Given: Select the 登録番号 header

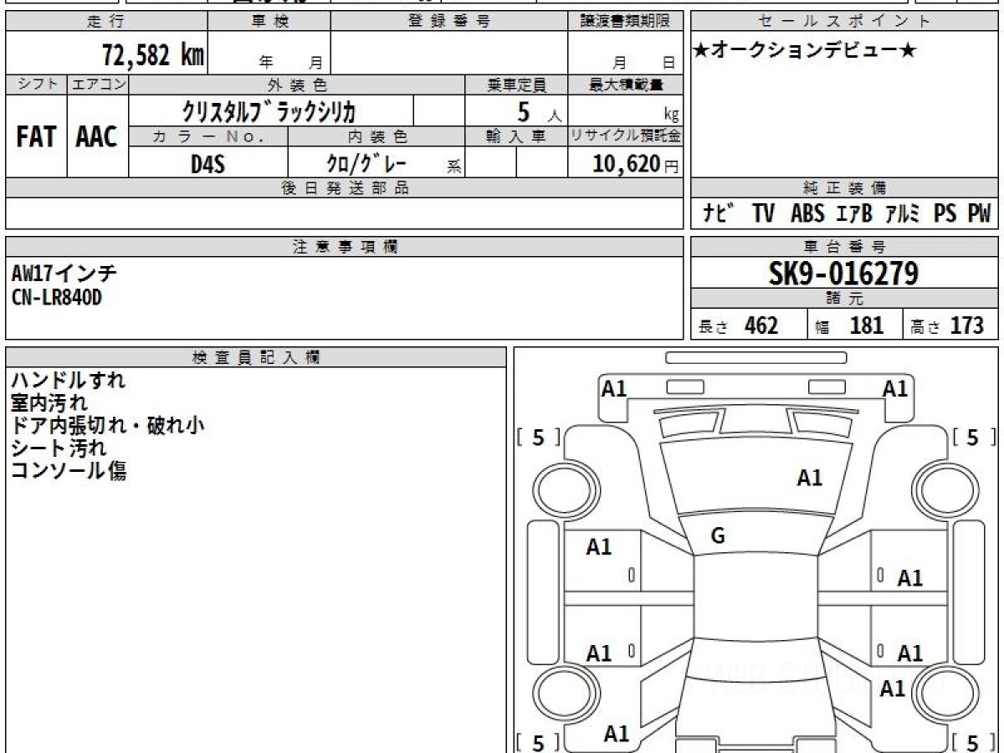Looking at the screenshot, I should pyautogui.click(x=448, y=22).
